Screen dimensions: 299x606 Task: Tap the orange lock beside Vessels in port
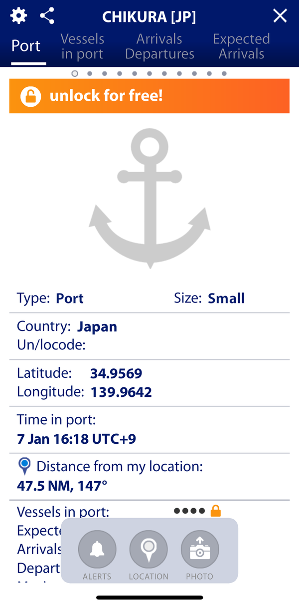pos(215,511)
